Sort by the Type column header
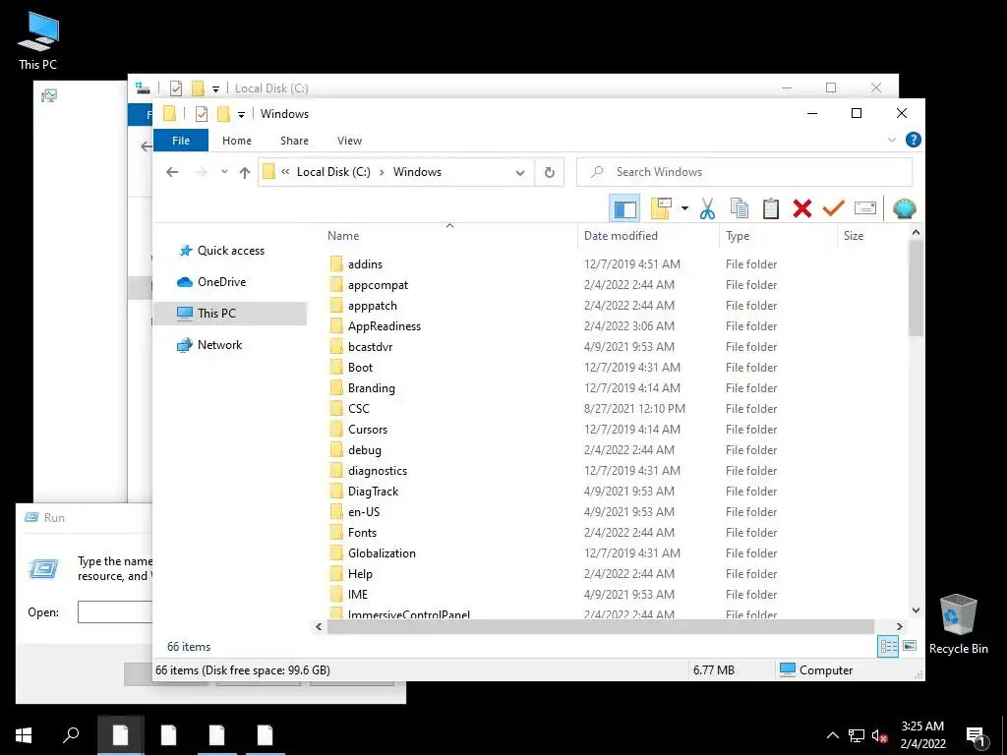The height and width of the screenshot is (755, 1007). [779, 236]
